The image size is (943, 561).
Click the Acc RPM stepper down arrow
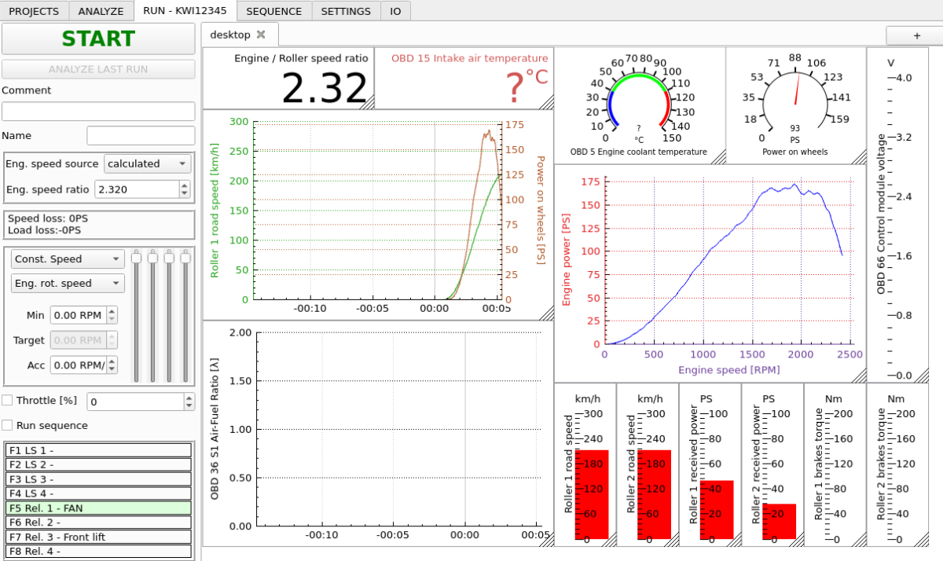112,368
